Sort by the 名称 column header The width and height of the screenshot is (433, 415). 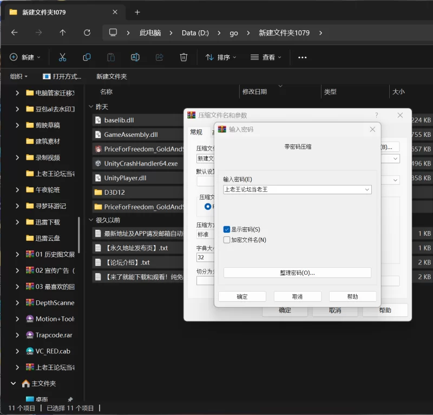click(106, 91)
